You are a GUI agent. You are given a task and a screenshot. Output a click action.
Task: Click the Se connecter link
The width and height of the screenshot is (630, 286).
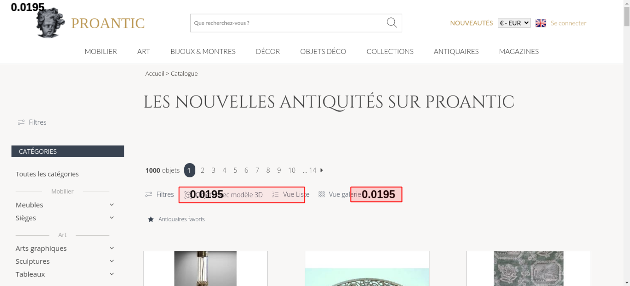568,23
